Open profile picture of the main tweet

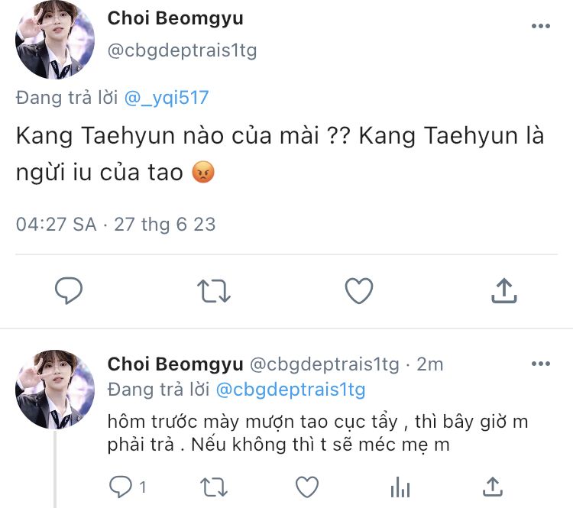[x=55, y=40]
